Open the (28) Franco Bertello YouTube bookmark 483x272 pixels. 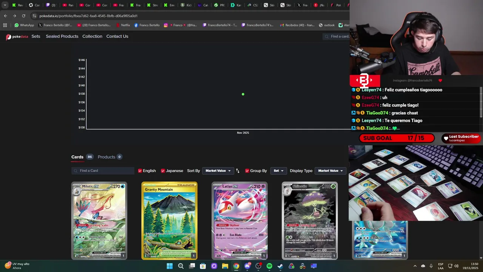click(x=94, y=25)
